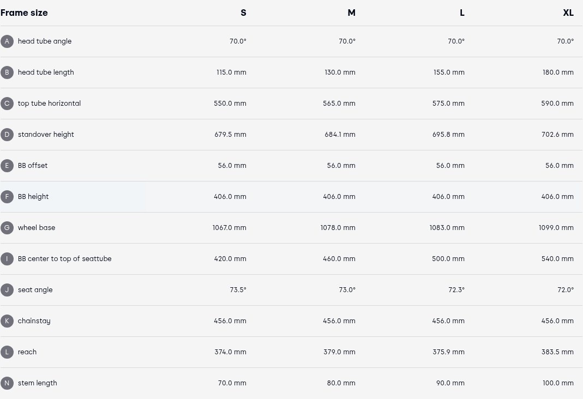Select the J badge next to seat angle
The image size is (583, 399).
7,290
